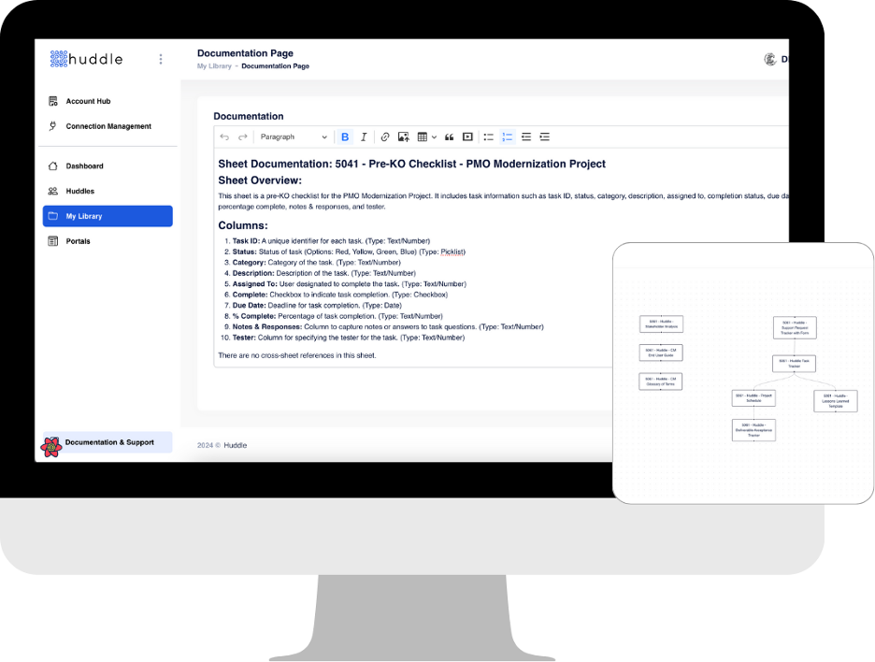This screenshot has height=662, width=875.
Task: Open My Library in the sidebar
Action: point(108,216)
